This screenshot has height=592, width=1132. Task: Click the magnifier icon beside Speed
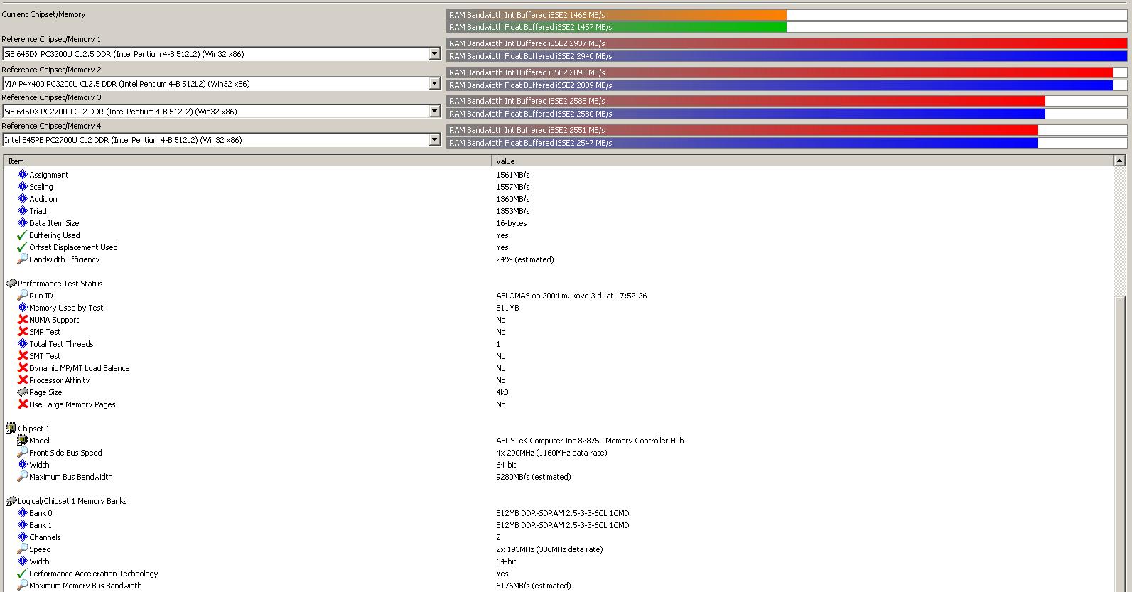pos(22,549)
